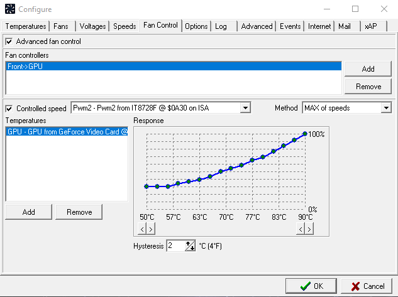Click the Hysteresis value input field
Image resolution: width=398 pixels, height=297 pixels.
click(x=176, y=246)
